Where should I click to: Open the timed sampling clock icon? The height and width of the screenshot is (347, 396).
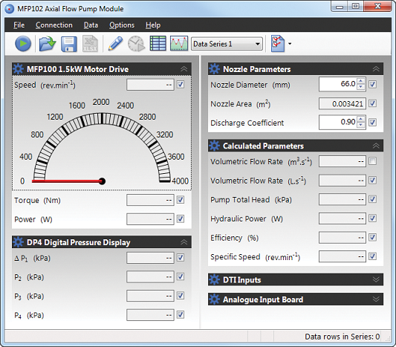point(136,44)
